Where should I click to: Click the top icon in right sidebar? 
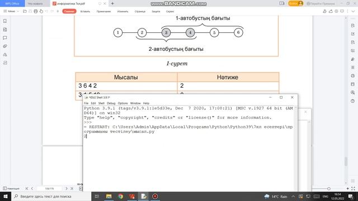pos(353,26)
